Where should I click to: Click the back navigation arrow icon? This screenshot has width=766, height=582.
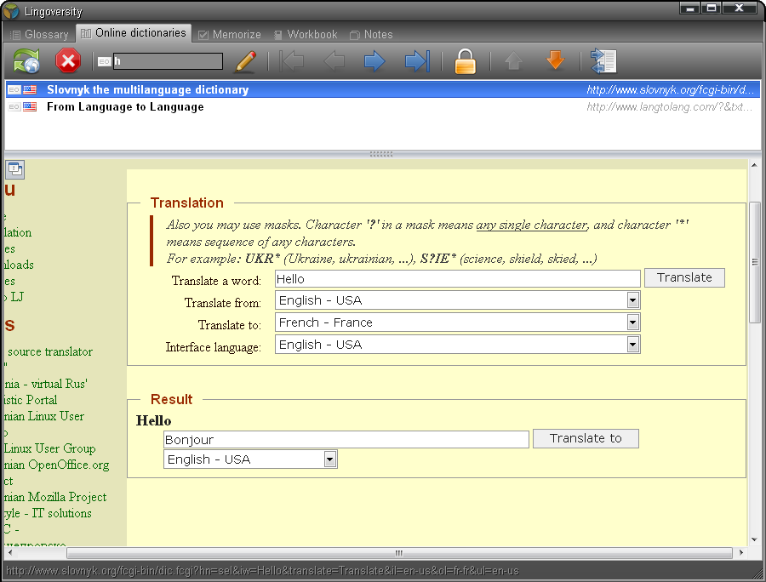(x=334, y=61)
